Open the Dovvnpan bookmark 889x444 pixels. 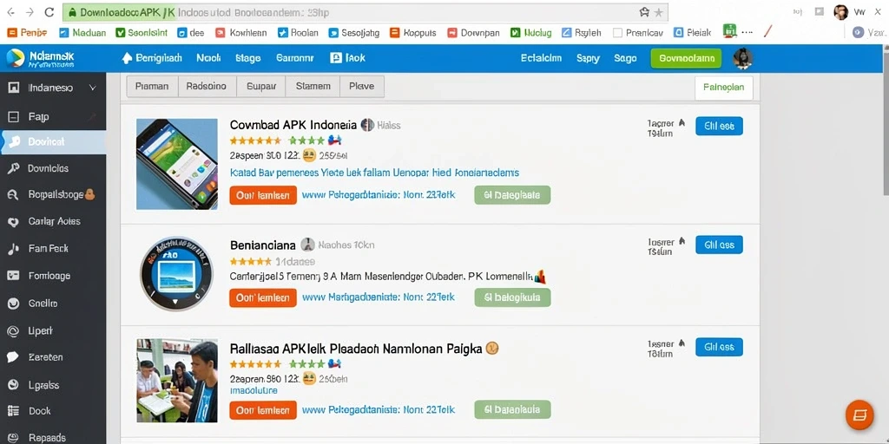pyautogui.click(x=473, y=33)
